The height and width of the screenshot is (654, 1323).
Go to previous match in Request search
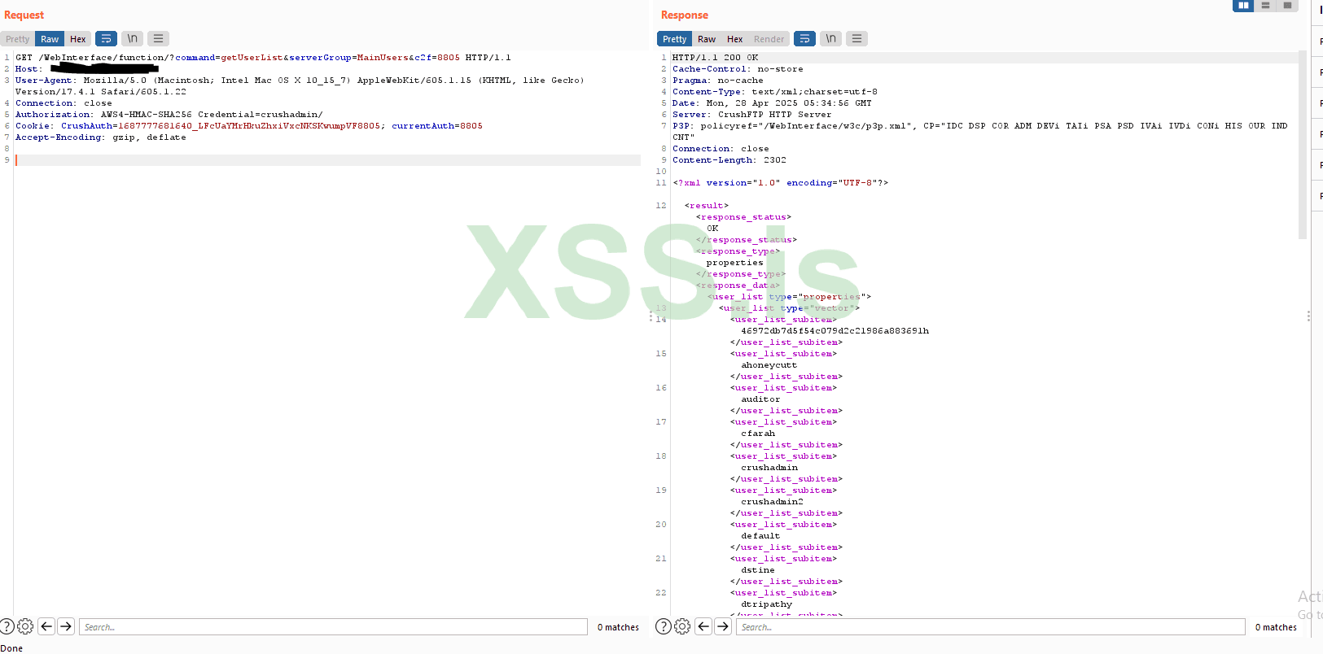pos(46,626)
